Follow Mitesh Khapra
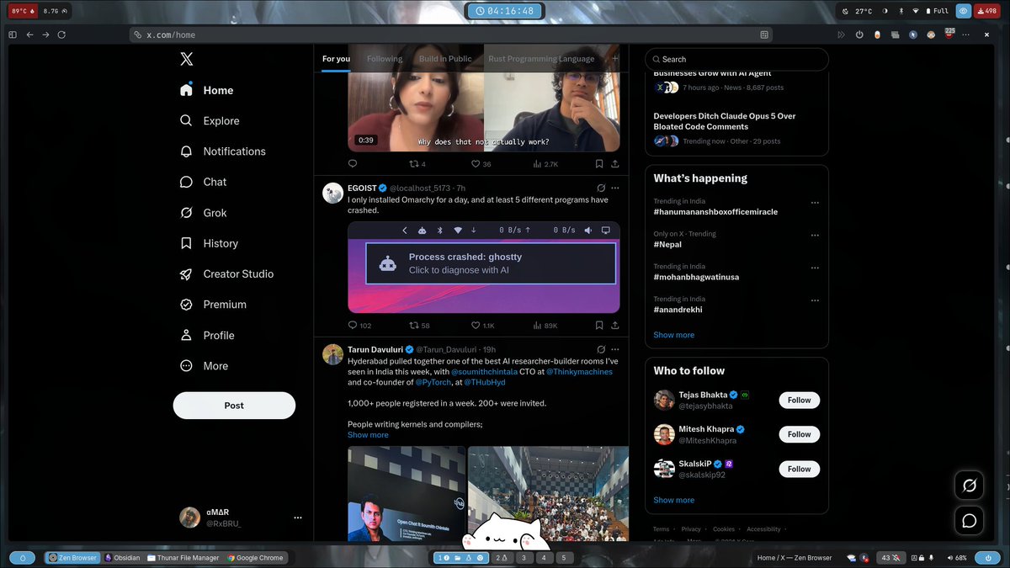Screen dimensions: 1010x568 click(x=799, y=434)
